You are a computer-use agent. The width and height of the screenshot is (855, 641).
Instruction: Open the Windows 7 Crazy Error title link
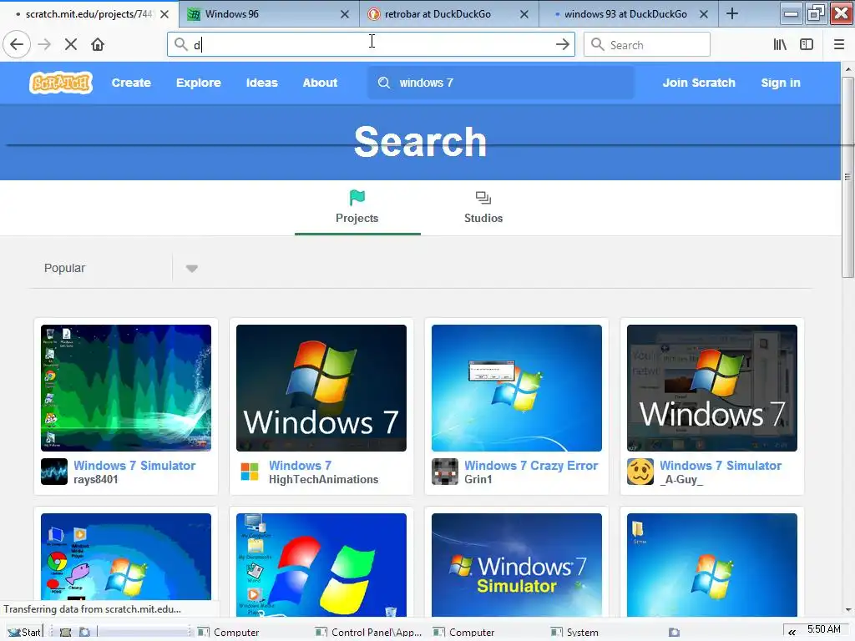click(531, 466)
